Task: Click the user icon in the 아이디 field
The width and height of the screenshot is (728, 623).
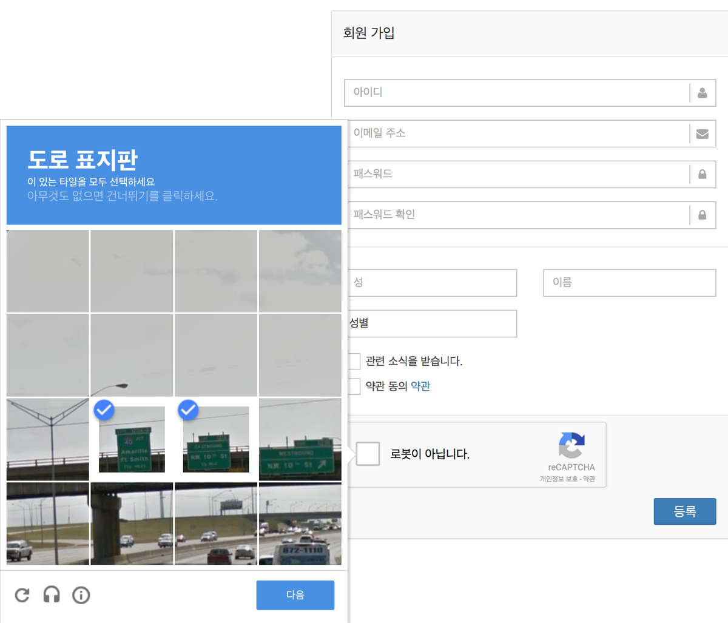Action: click(703, 93)
